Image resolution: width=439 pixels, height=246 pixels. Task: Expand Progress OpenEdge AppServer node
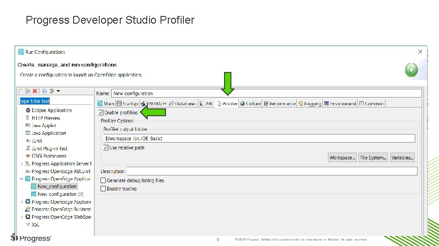point(22,202)
